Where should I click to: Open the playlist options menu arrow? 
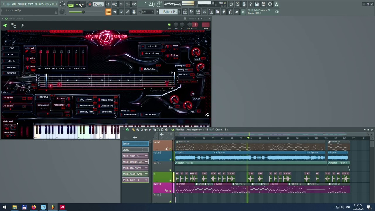(x=123, y=130)
